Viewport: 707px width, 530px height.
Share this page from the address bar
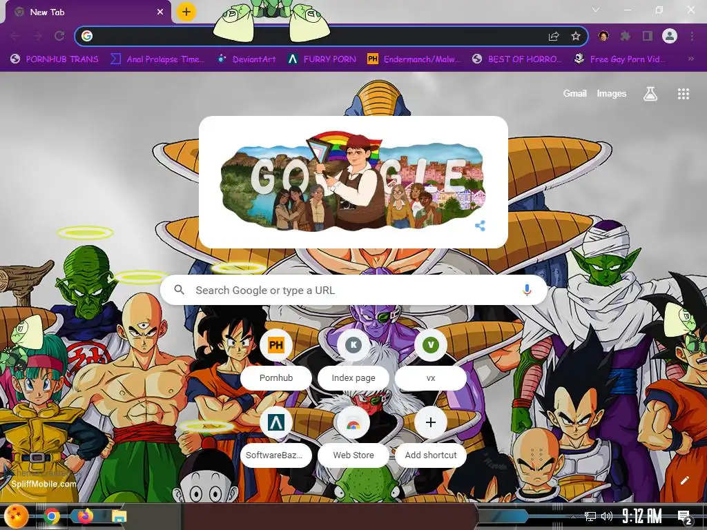pyautogui.click(x=554, y=36)
